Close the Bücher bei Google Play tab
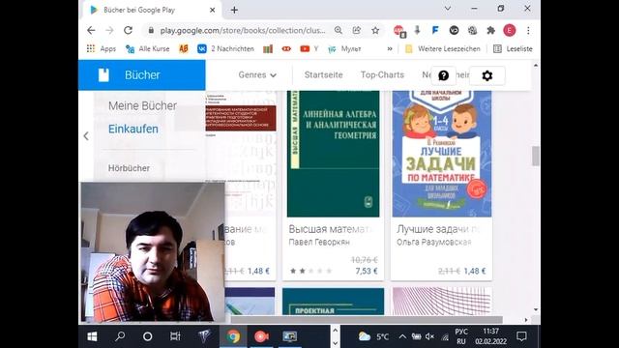The image size is (619, 348). pyautogui.click(x=212, y=11)
